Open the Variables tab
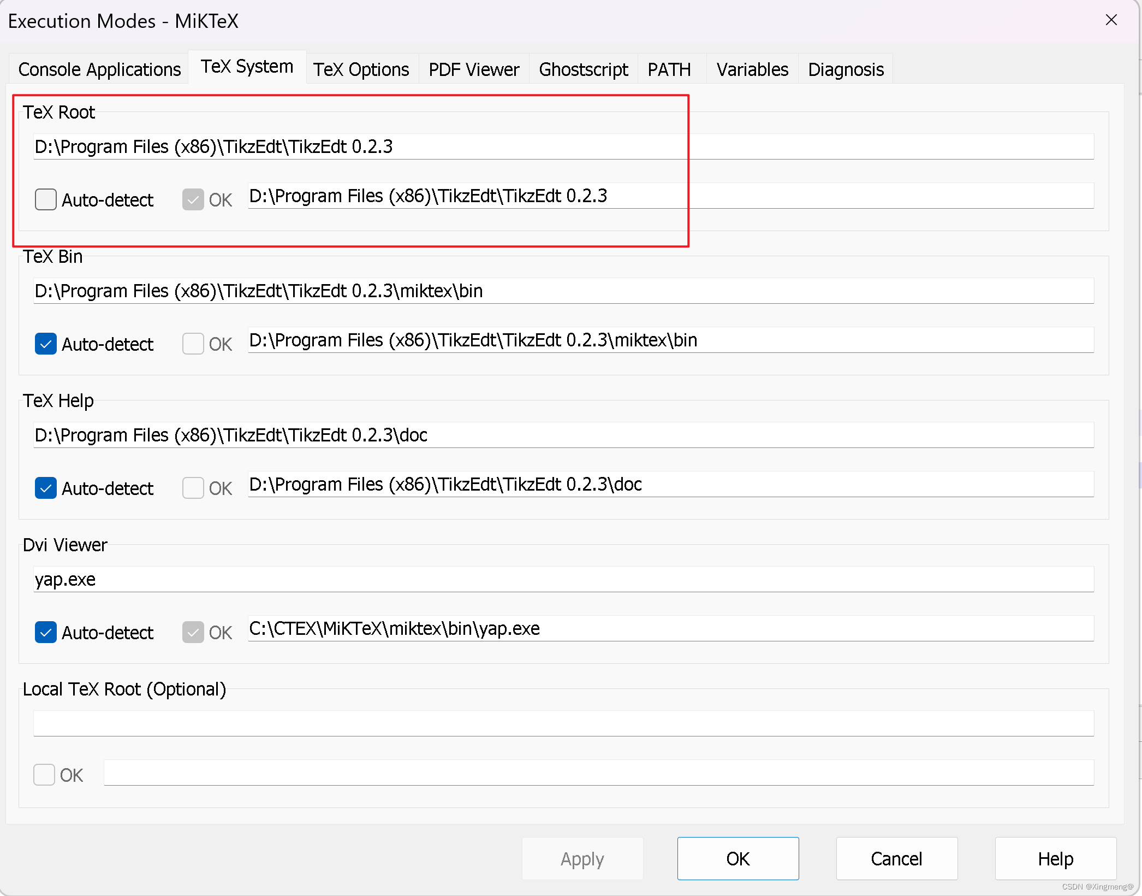The image size is (1142, 896). 752,69
